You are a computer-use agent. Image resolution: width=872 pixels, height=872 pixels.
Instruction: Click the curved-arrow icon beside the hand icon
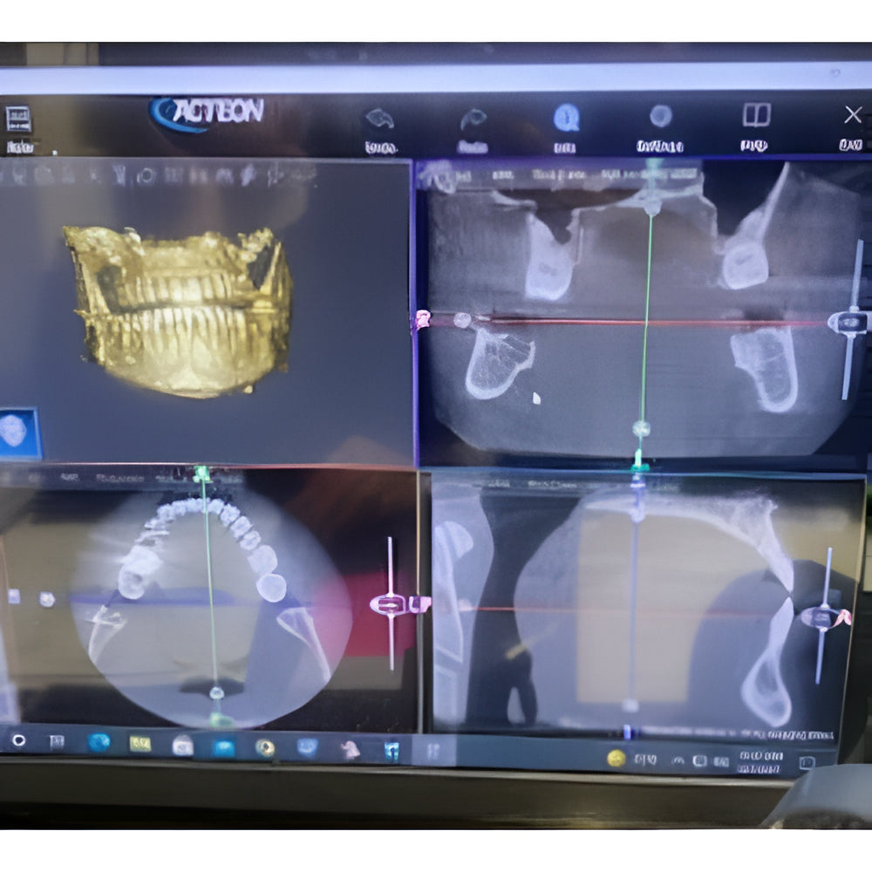[x=473, y=119]
